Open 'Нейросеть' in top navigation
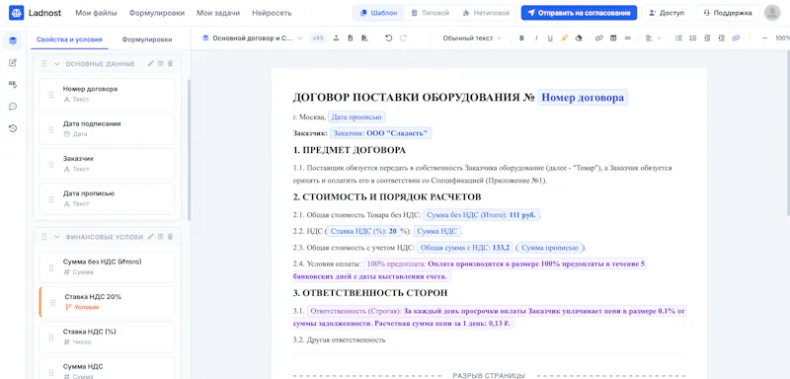Image resolution: width=790 pixels, height=379 pixels. click(x=272, y=13)
